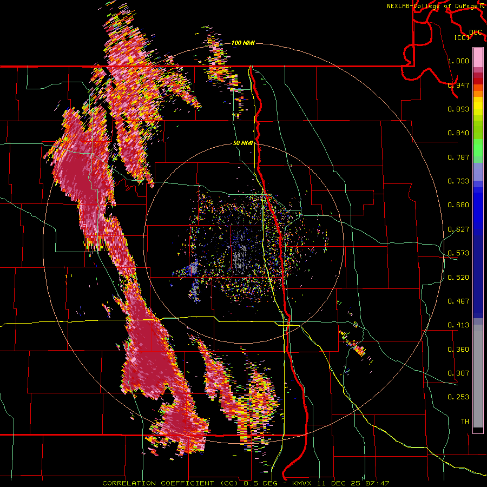Select the 0.947 scale value
The width and height of the screenshot is (487, 487).
click(458, 85)
